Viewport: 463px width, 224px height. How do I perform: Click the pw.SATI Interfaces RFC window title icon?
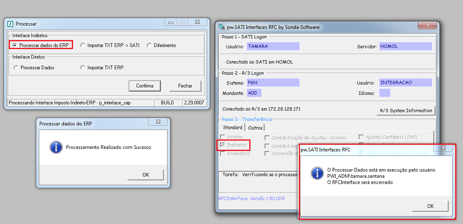tap(221, 28)
